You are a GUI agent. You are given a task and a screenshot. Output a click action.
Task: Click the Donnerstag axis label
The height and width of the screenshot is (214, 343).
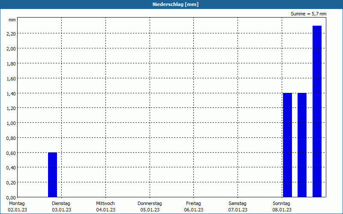click(150, 204)
